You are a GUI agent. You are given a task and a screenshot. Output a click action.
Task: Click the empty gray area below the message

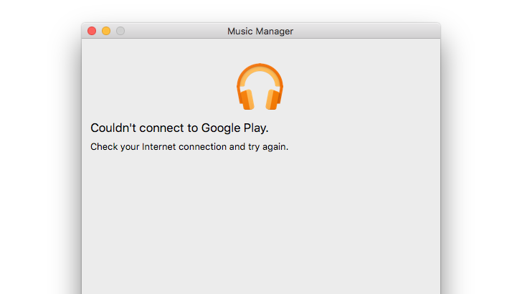[260, 222]
